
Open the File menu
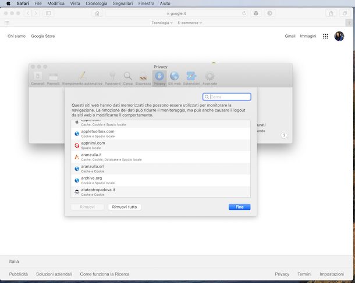point(38,3)
